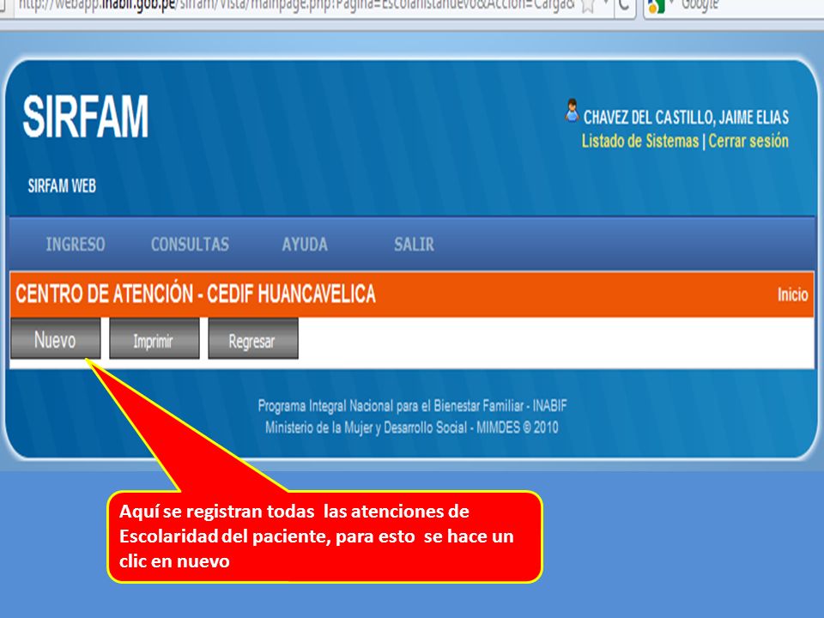Click the Regresar button
Viewport: 824px width, 618px height.
(252, 339)
